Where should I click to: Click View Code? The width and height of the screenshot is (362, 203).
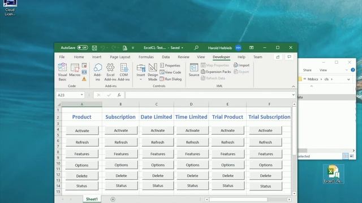(170, 72)
